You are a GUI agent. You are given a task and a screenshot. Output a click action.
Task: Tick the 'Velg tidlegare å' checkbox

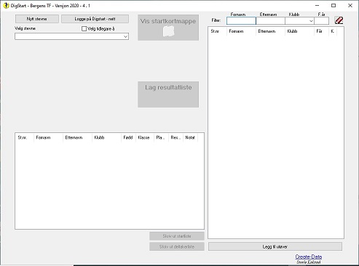(x=84, y=29)
